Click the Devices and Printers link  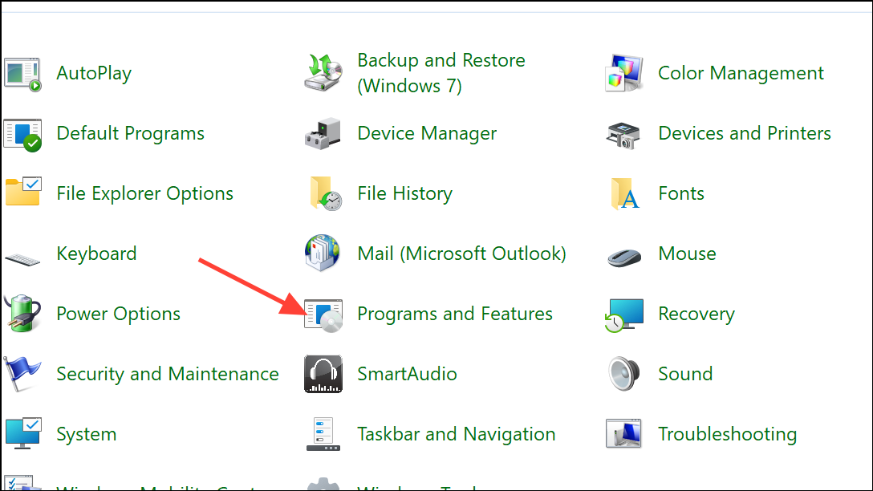[x=745, y=134]
